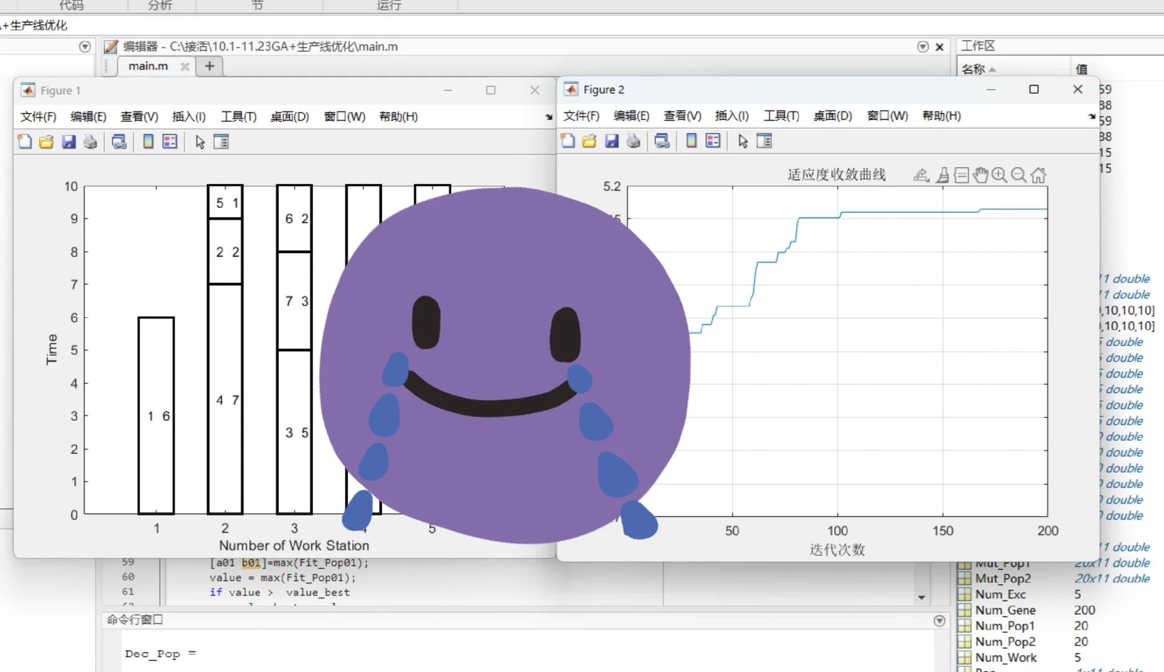
Task: Open 编辑(E) menu in Figure 1
Action: (88, 116)
